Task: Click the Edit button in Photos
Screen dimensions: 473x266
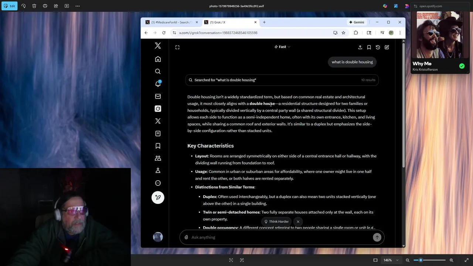Action: click(9, 6)
